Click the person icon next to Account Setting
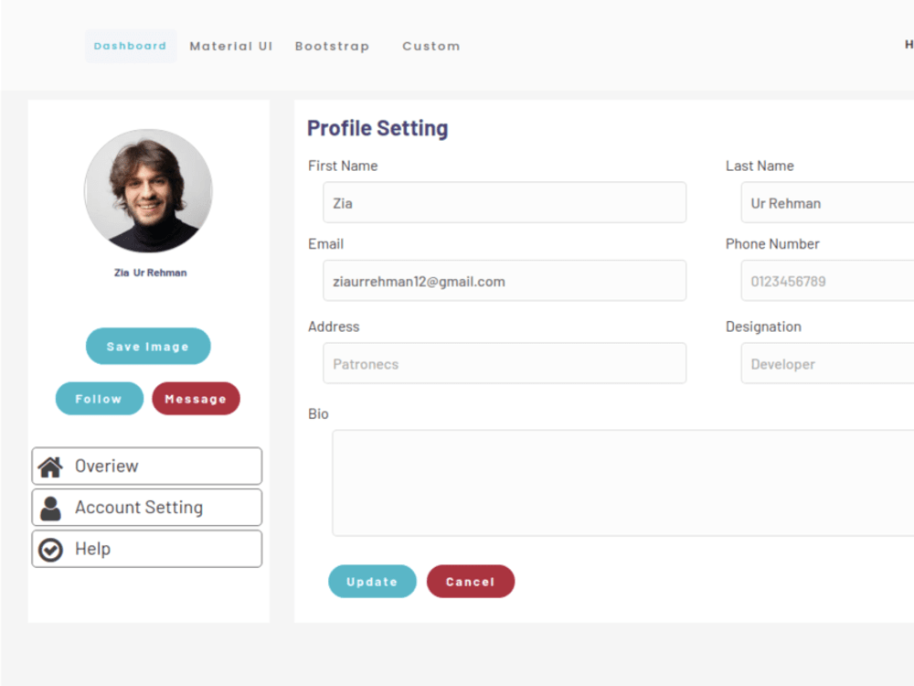Image resolution: width=914 pixels, height=686 pixels. click(50, 507)
